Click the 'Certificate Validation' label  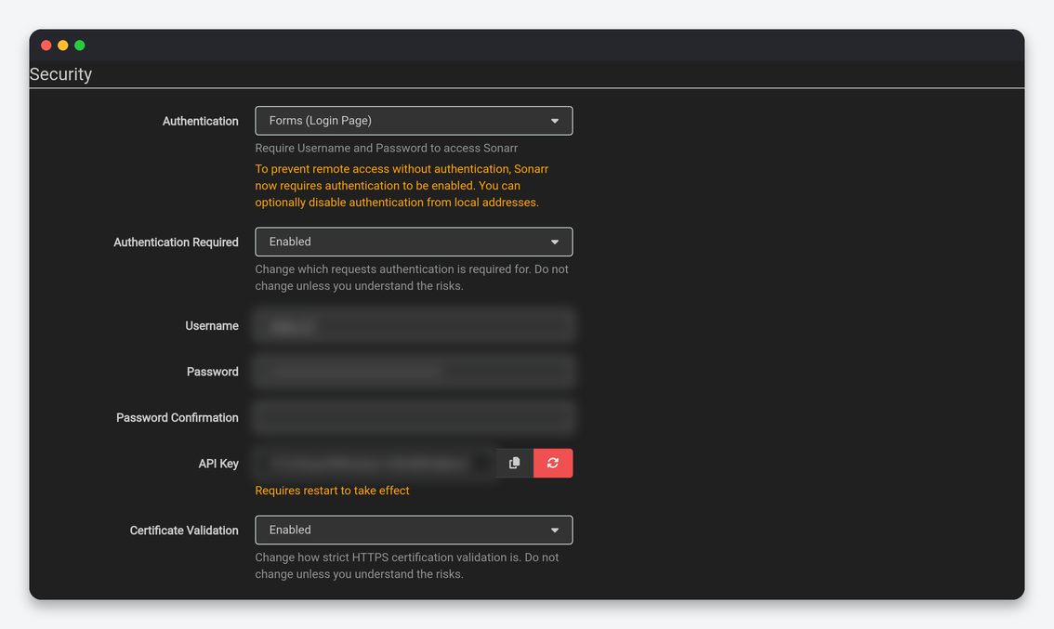[184, 531]
